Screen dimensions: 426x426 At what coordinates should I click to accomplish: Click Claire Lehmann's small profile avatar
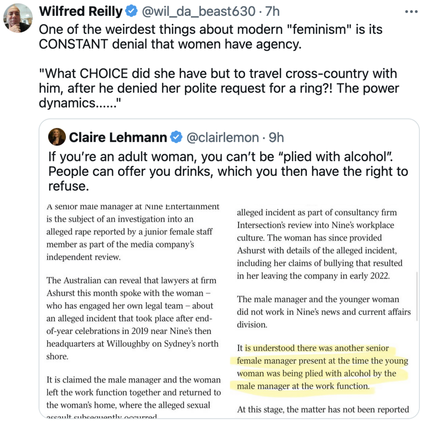pos(57,137)
